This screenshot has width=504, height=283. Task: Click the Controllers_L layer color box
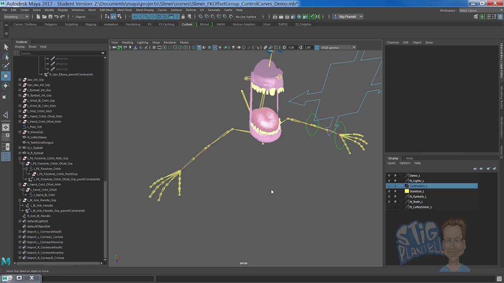point(407,186)
